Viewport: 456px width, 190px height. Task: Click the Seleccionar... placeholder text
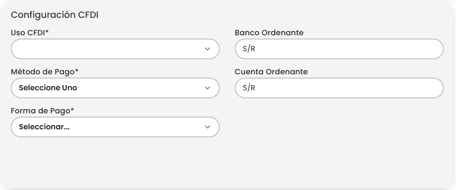point(44,127)
